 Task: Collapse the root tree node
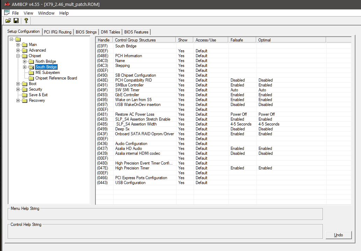[x=11, y=39]
